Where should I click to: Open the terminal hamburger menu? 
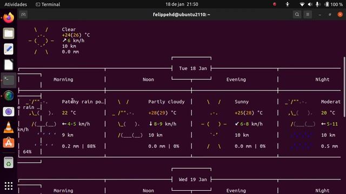point(308,15)
